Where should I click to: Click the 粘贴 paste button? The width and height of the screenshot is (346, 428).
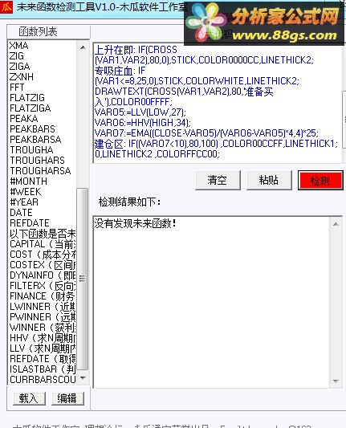(269, 180)
